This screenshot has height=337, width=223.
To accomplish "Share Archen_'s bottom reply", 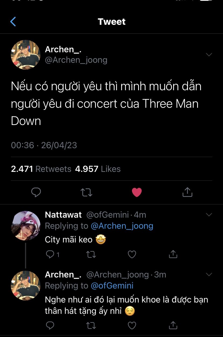I will [x=173, y=325].
